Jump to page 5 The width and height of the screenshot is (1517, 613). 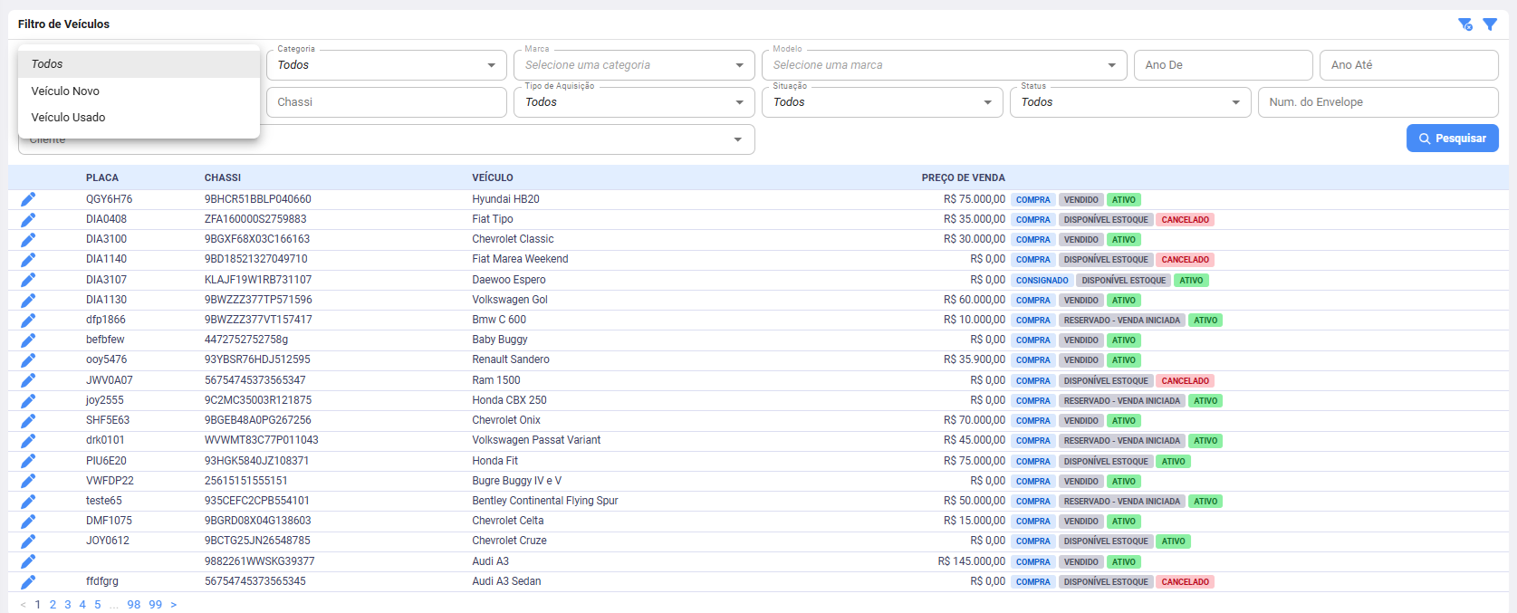coord(98,605)
